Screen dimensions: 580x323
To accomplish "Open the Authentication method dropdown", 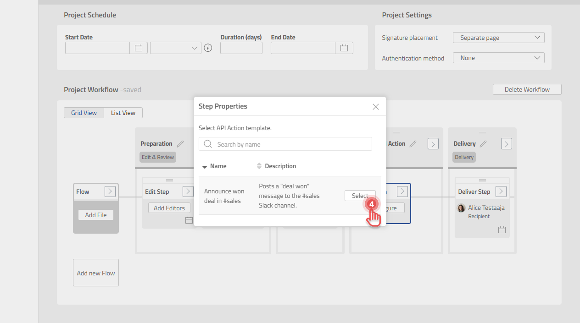I will click(499, 58).
